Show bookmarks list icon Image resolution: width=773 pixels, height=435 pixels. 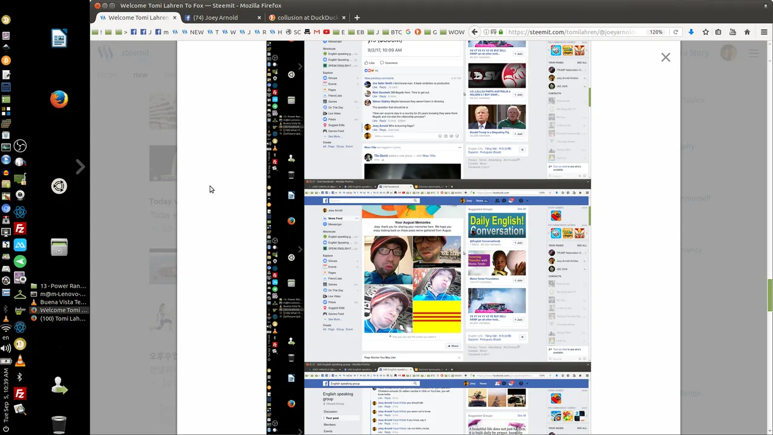tap(719, 32)
